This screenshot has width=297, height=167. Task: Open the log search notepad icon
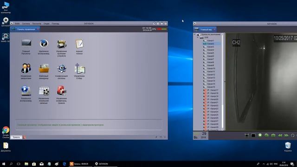[79, 44]
